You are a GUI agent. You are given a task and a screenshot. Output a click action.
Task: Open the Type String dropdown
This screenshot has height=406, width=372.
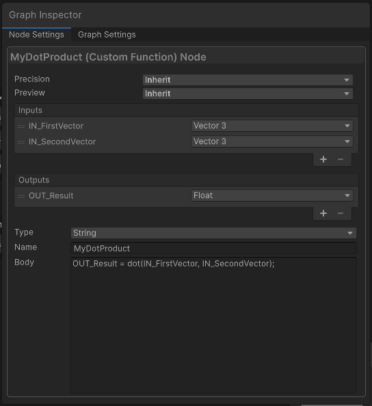coord(213,233)
